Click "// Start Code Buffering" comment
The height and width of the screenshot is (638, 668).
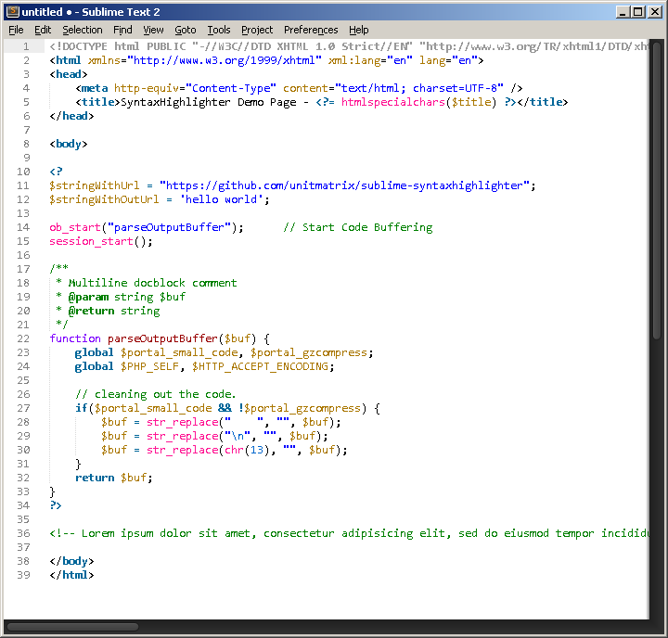click(358, 227)
